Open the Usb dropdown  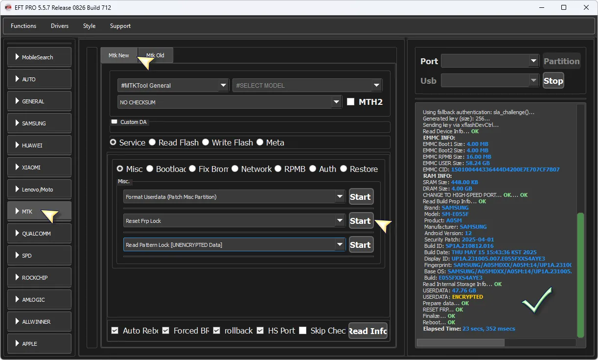point(490,80)
